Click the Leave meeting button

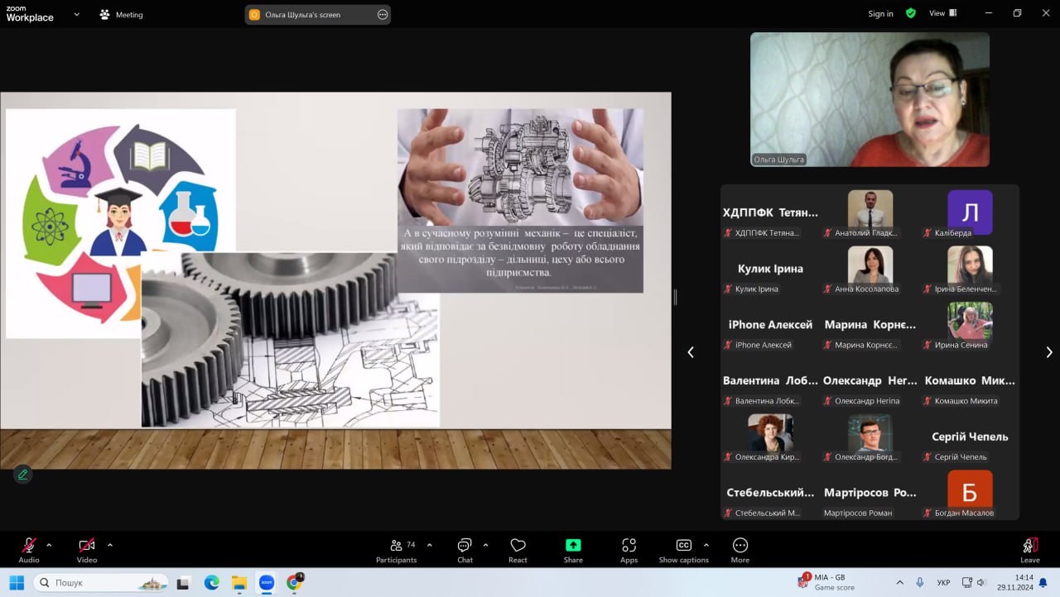1030,550
